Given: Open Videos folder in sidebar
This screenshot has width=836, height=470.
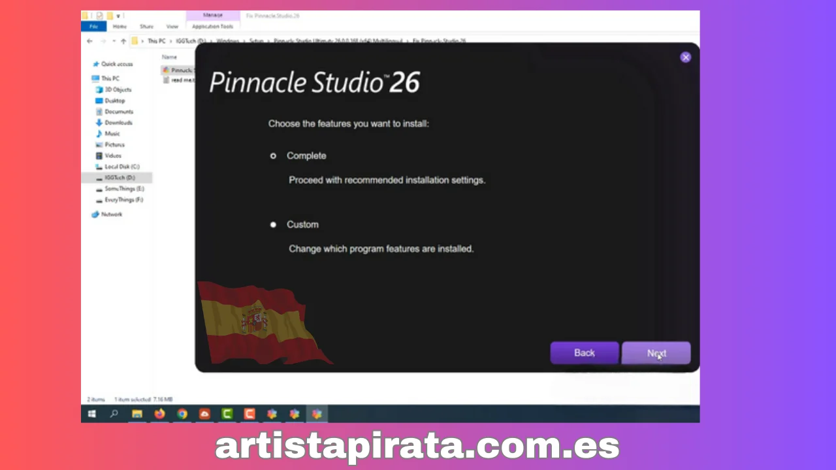Looking at the screenshot, I should pos(113,155).
